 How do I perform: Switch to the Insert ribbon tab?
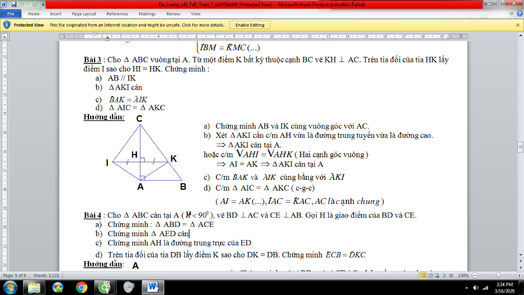(55, 14)
